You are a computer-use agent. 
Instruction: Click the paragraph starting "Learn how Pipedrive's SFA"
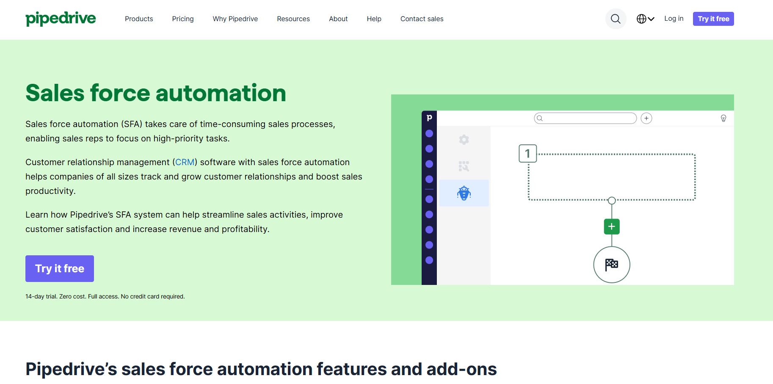point(184,222)
